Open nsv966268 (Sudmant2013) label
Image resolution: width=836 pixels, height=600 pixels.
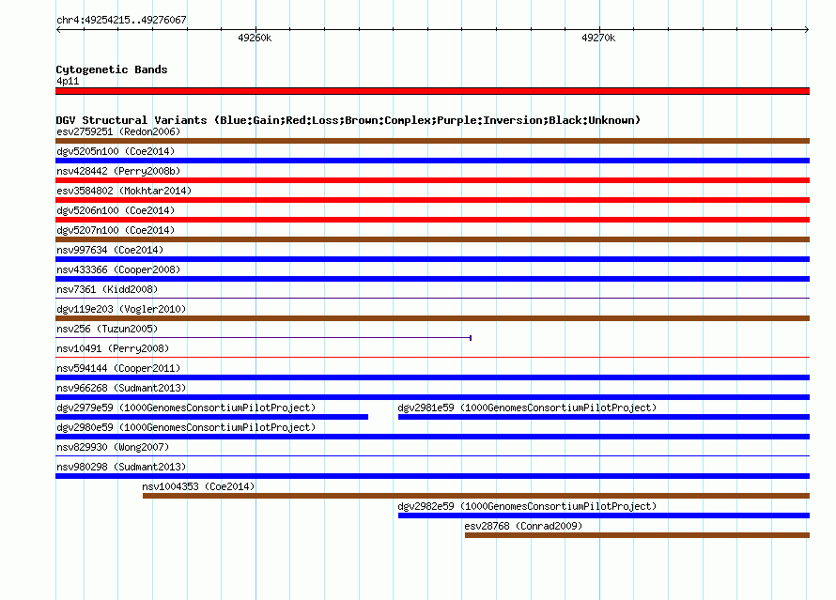pyautogui.click(x=121, y=388)
